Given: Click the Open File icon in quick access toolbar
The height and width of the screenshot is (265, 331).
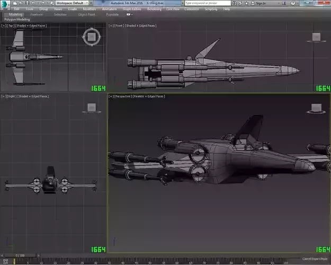Looking at the screenshot, I should 21,3.
